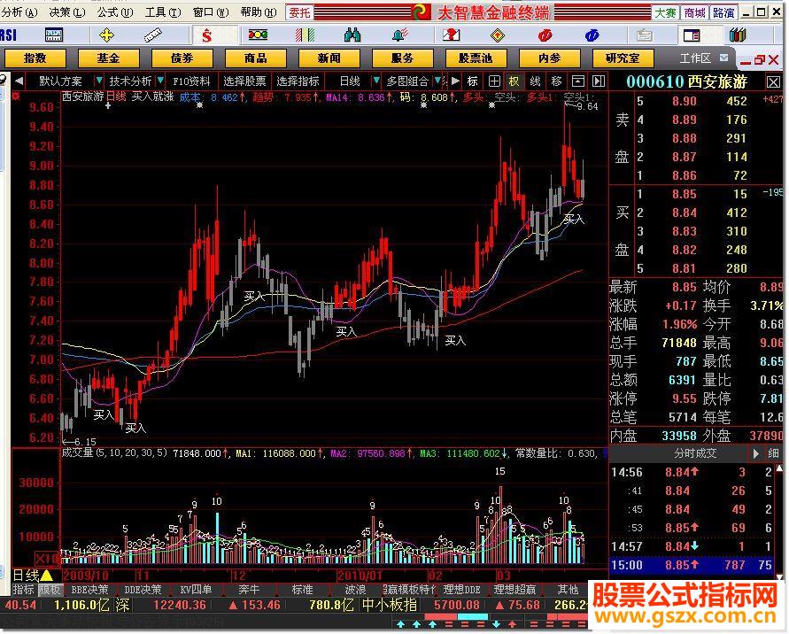Click the chart help question icon
The width and height of the screenshot is (789, 634).
click(451, 35)
